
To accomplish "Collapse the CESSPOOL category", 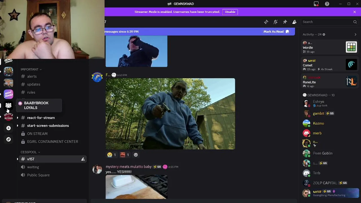I will tap(30, 152).
